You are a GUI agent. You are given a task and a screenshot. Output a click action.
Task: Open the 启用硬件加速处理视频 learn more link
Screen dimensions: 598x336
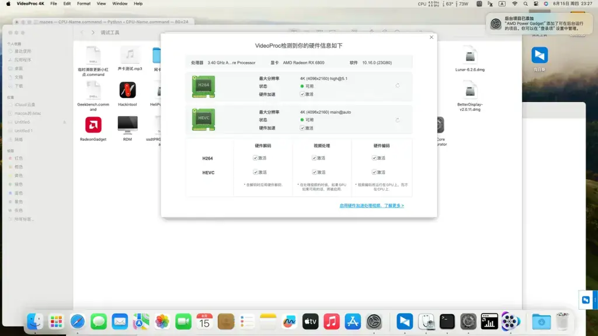pyautogui.click(x=371, y=205)
